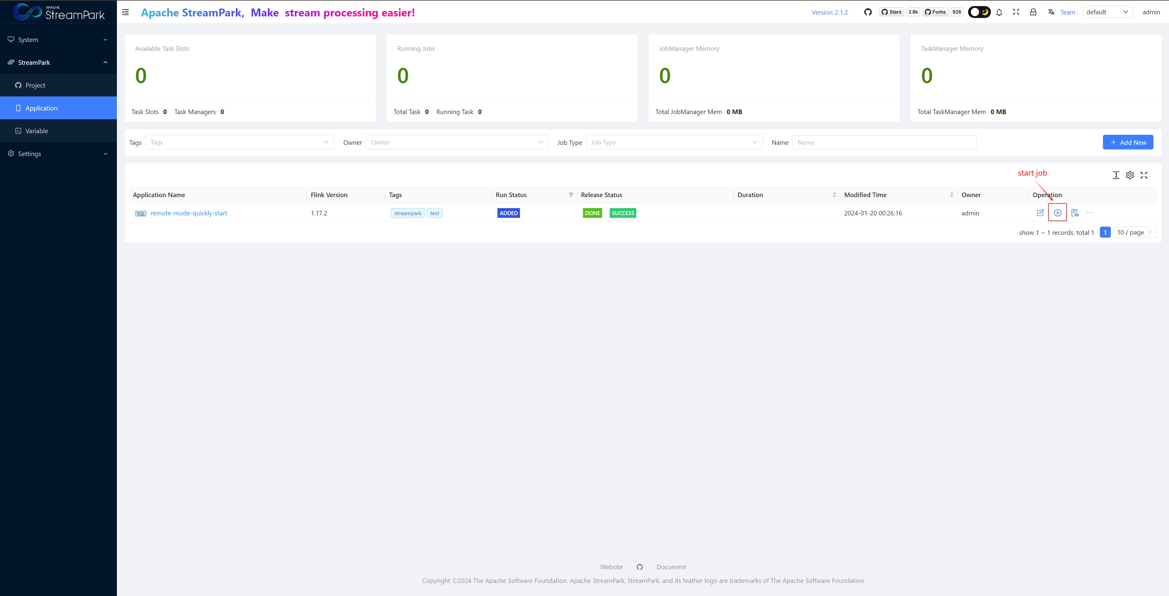Click the notification bell icon
Image resolution: width=1169 pixels, height=596 pixels.
point(999,12)
